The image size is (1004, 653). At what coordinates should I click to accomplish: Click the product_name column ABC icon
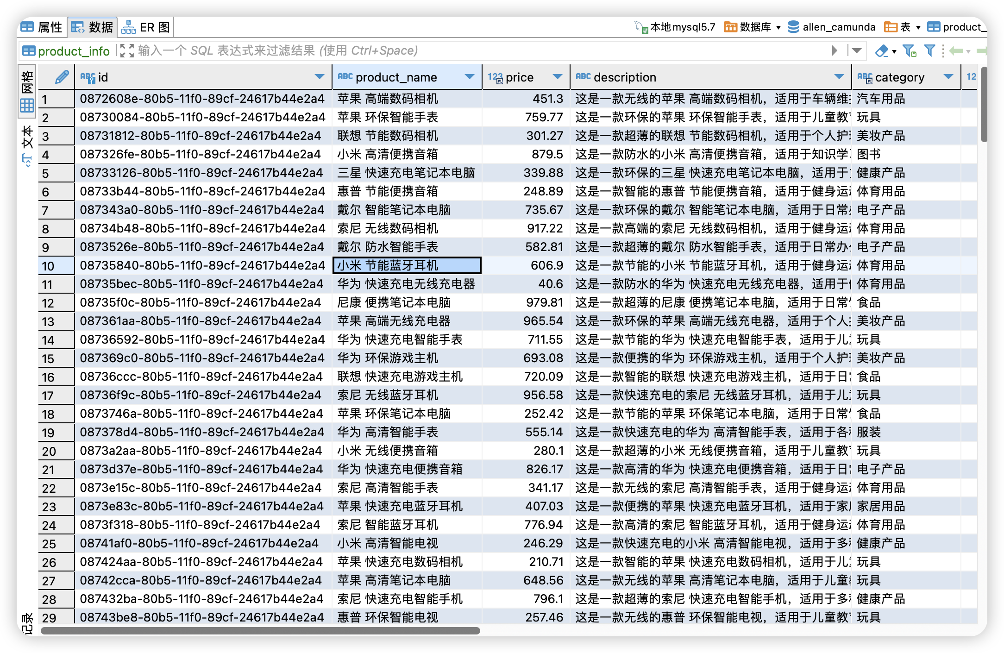(x=345, y=77)
